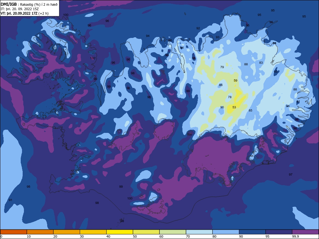
Task: Click the 40–50 bright yellow legend swatch
Action: [120, 232]
